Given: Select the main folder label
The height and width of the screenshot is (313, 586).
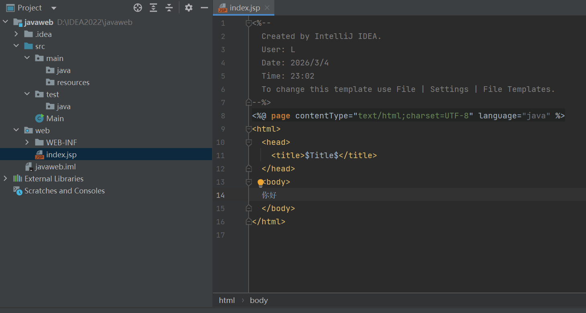Looking at the screenshot, I should click(x=55, y=58).
